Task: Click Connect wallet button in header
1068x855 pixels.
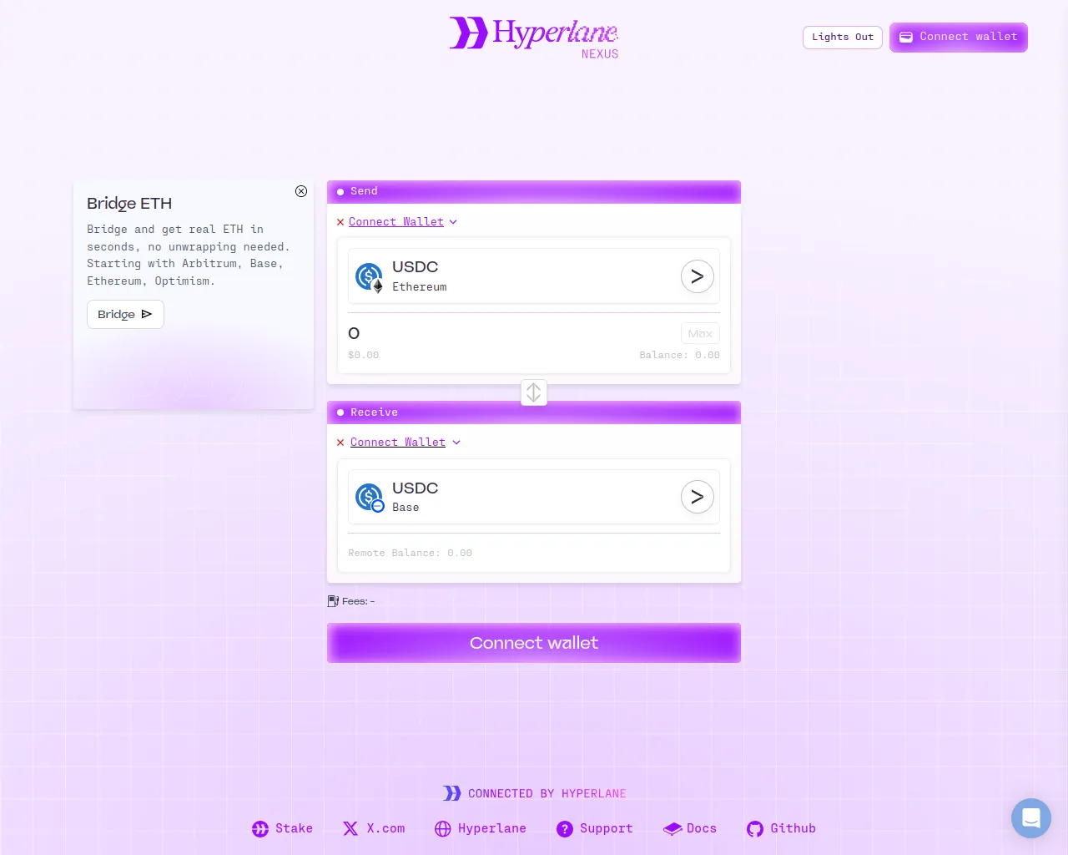Action: coord(959,38)
